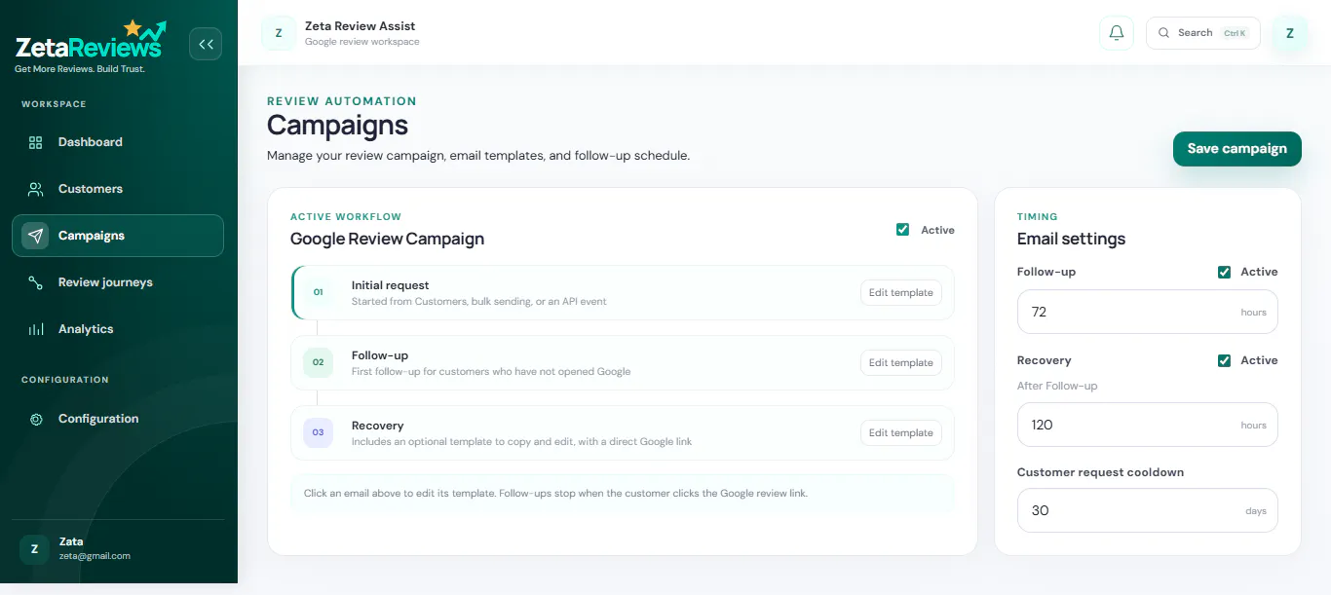Edit template for the Follow-up email
This screenshot has width=1331, height=595.
point(901,362)
